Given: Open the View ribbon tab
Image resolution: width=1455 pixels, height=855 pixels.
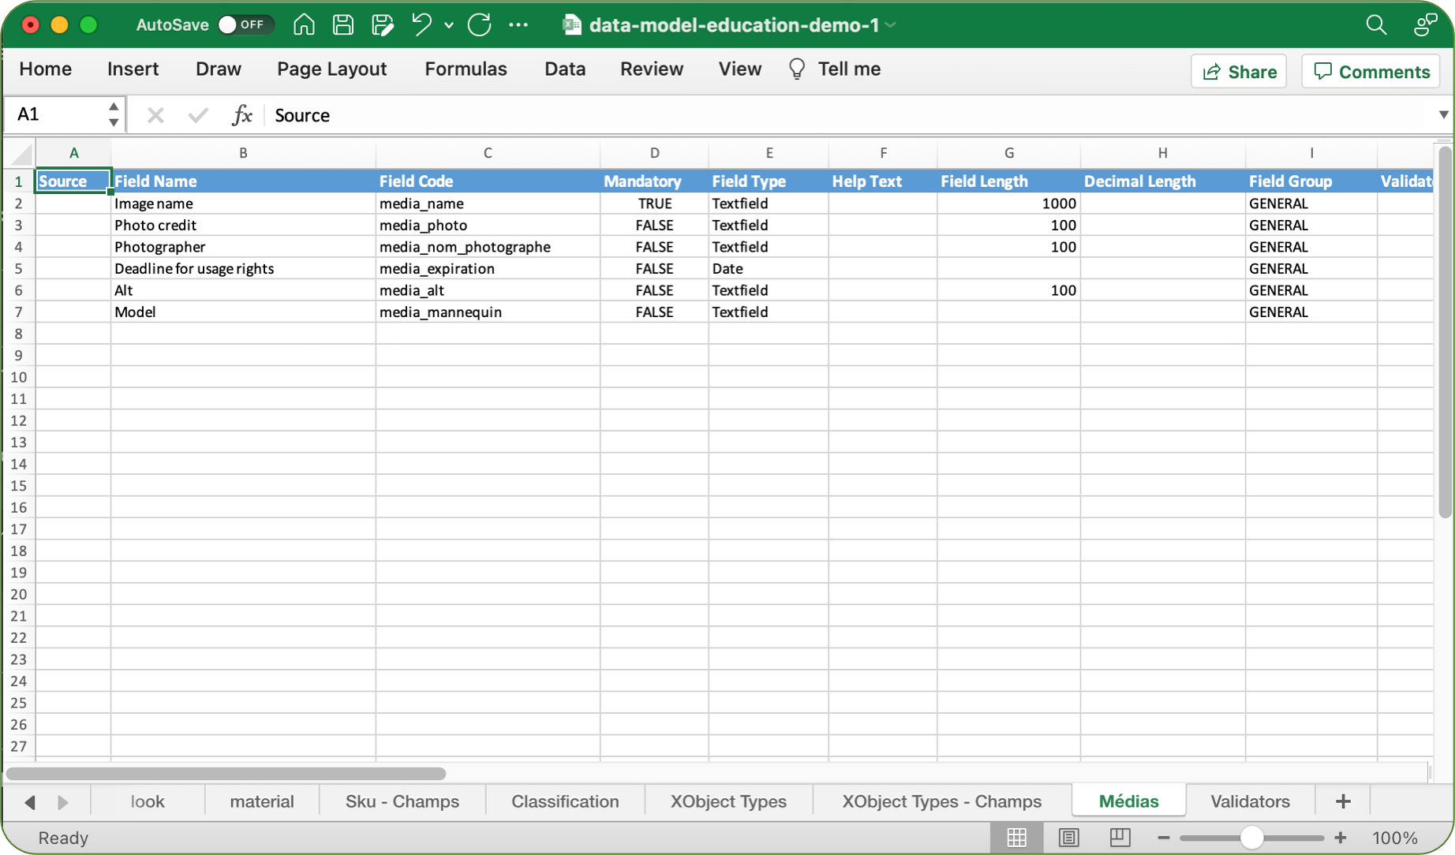Looking at the screenshot, I should click(739, 69).
